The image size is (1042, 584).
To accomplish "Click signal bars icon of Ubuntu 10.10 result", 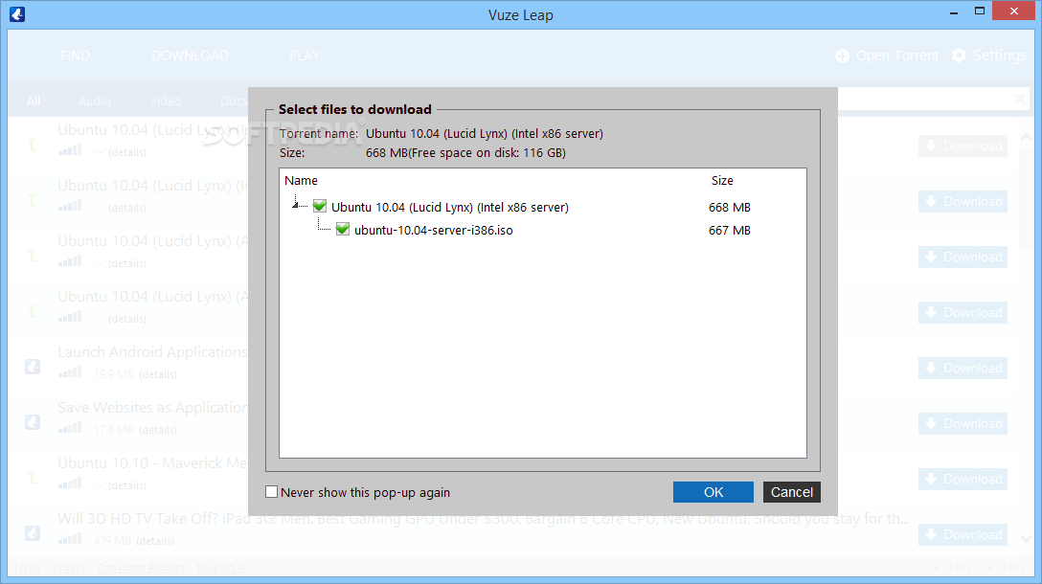I will point(70,483).
